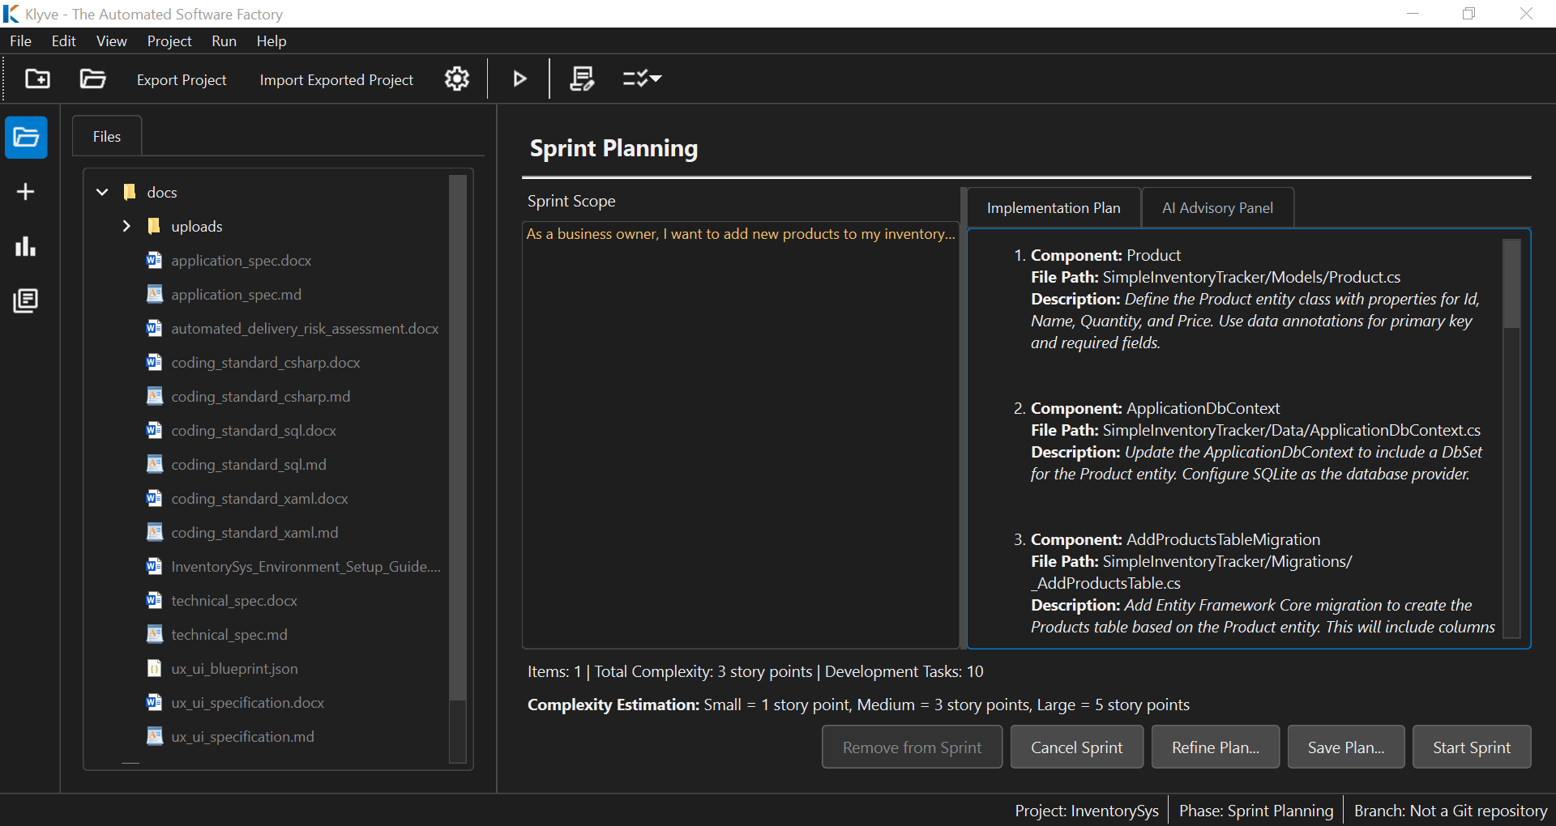The height and width of the screenshot is (826, 1556).
Task: Click the open project folder icon
Action: (x=92, y=79)
